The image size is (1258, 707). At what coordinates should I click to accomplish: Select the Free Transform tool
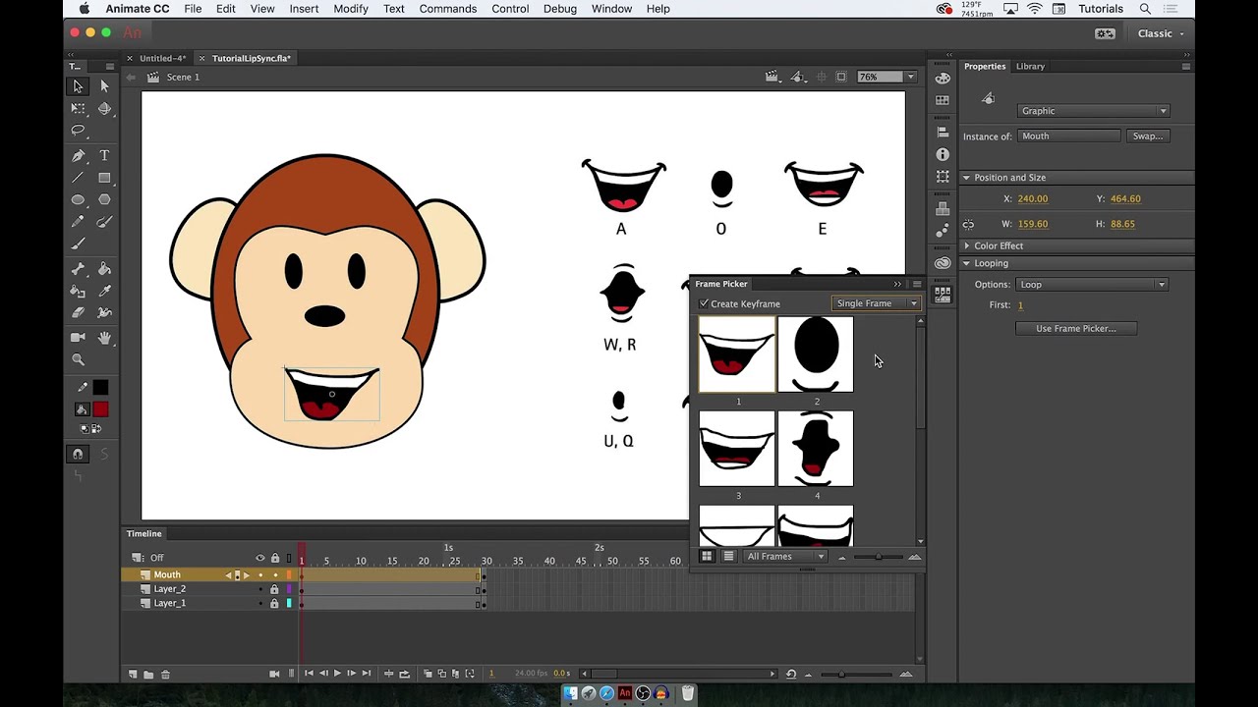coord(78,109)
